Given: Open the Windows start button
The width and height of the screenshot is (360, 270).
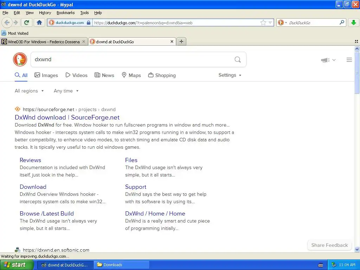Looking at the screenshot, I should [x=17, y=265].
